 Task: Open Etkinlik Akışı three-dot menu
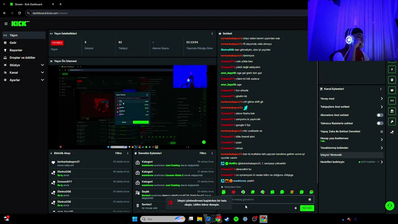[127, 153]
